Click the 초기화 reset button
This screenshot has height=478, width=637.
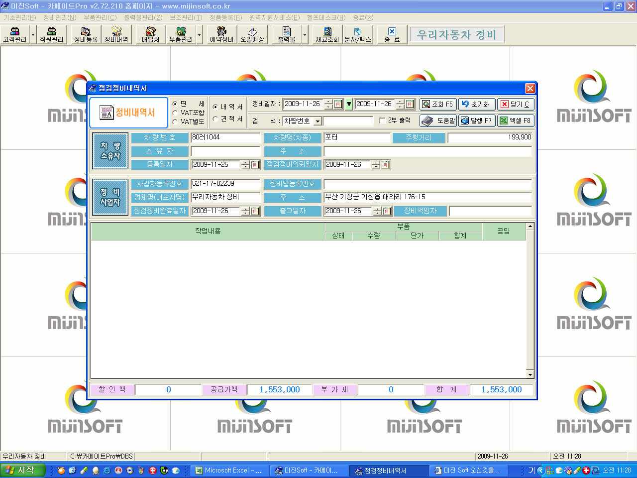coord(477,104)
